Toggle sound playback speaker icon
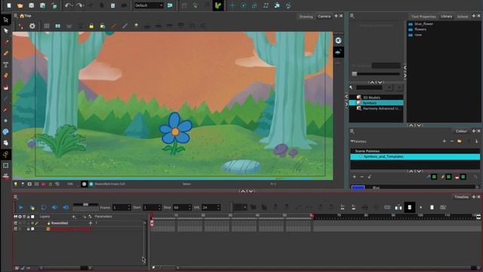The image size is (483, 272). tap(54, 208)
